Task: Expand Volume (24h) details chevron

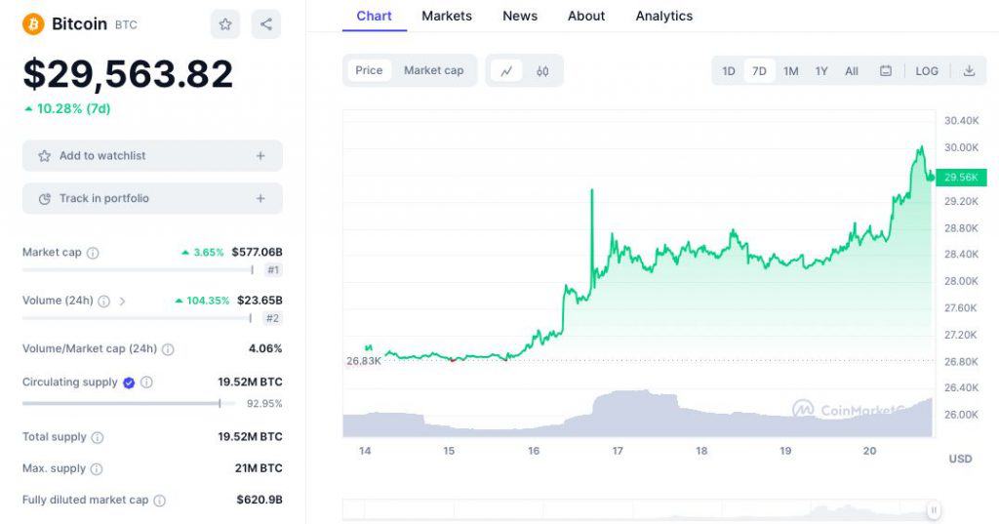Action: click(x=122, y=301)
